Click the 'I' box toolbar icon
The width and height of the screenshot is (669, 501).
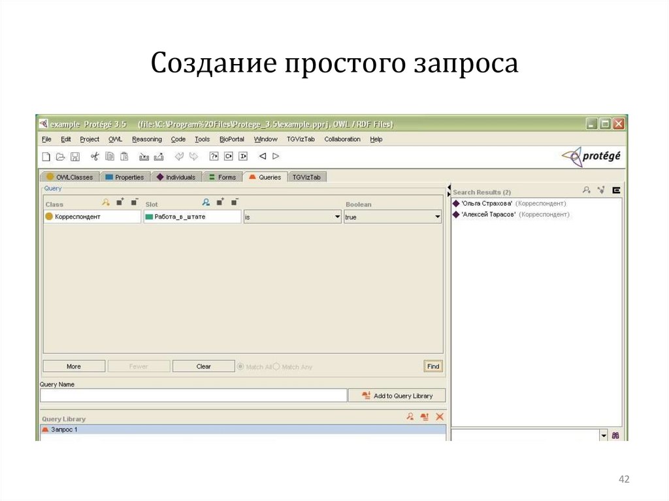point(243,156)
